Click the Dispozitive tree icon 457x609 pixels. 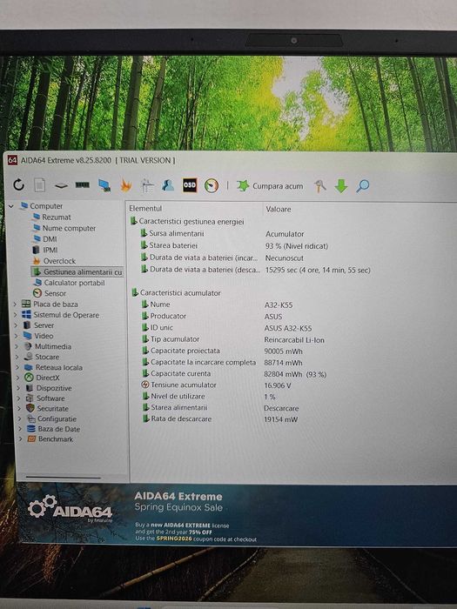coord(29,388)
